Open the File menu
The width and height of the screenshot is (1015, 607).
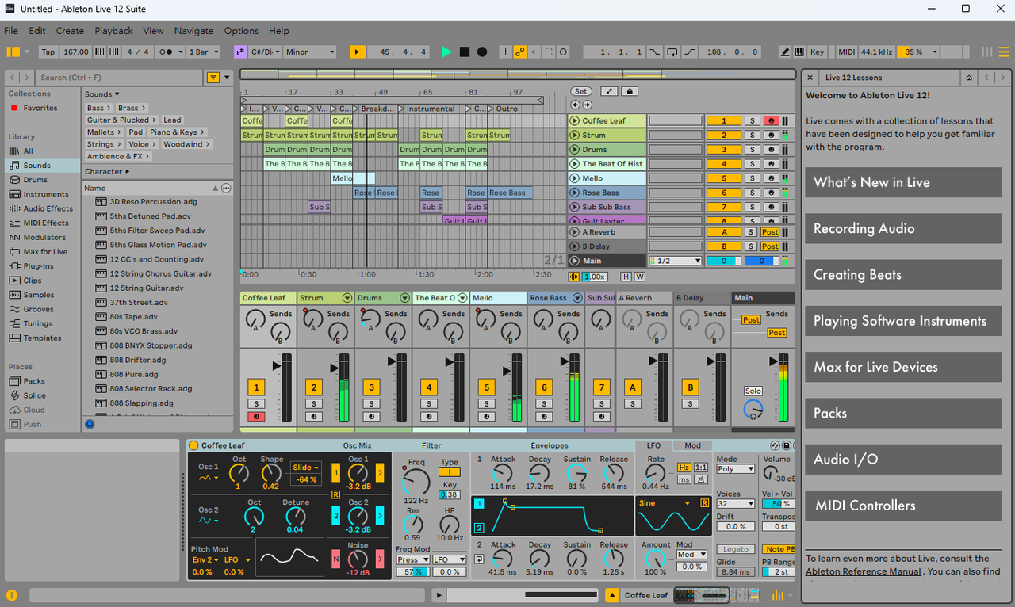coord(11,31)
